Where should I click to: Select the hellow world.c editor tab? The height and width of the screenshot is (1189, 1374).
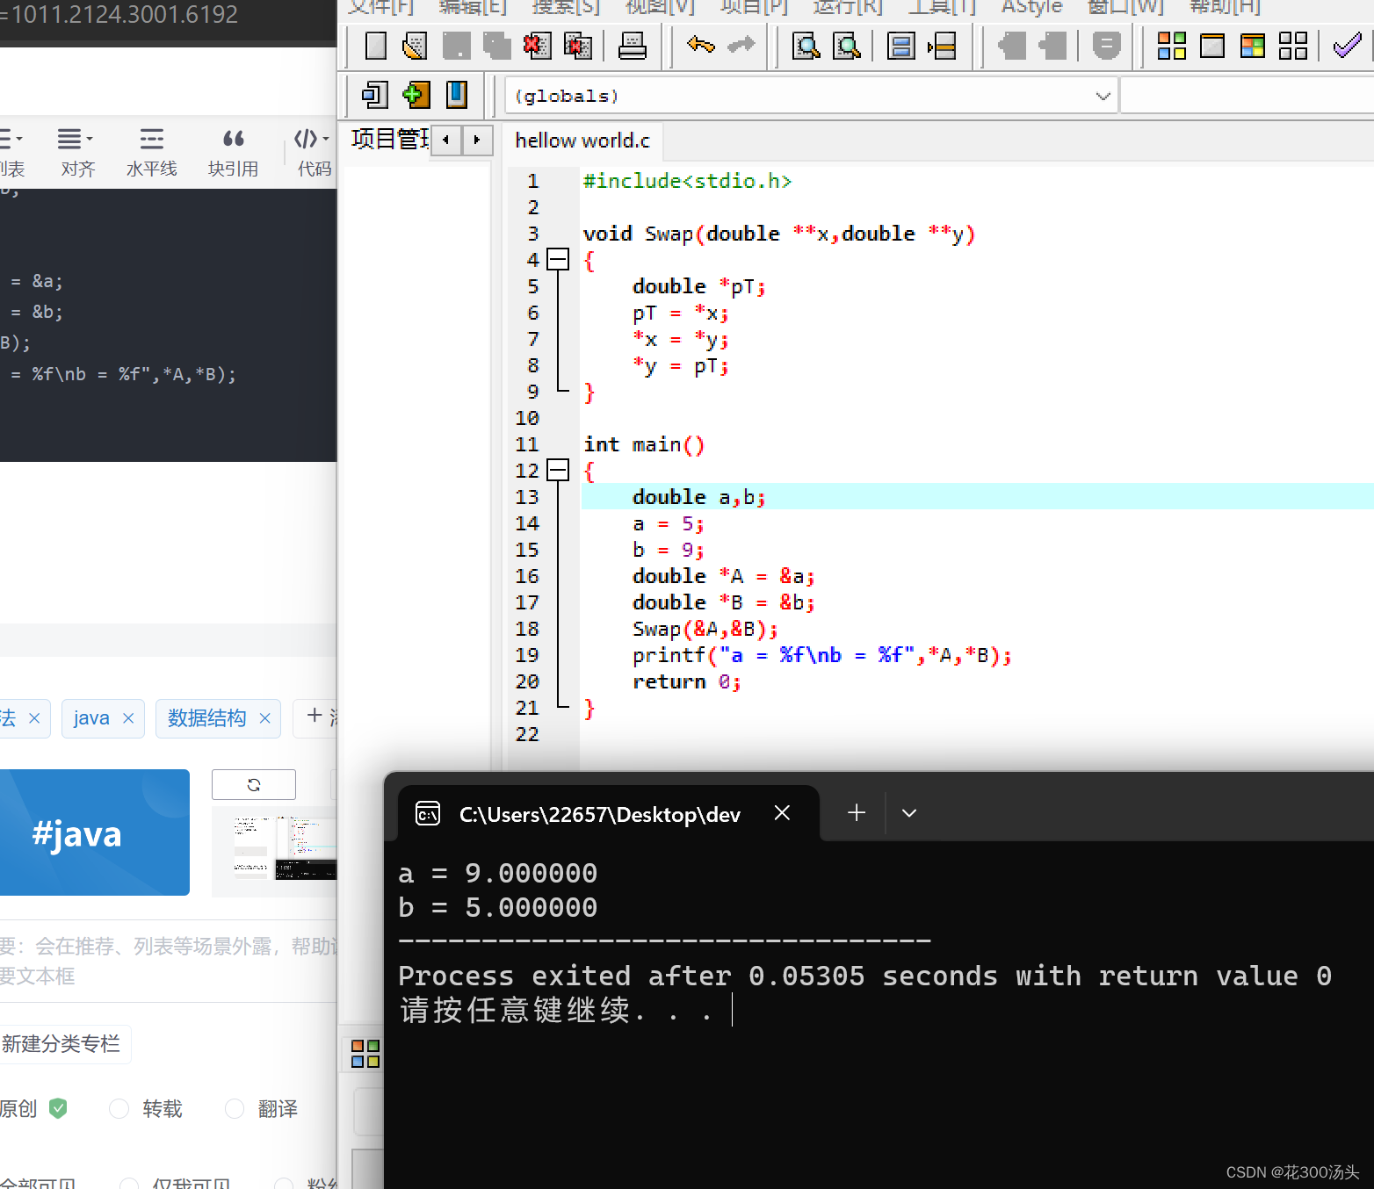(x=582, y=140)
